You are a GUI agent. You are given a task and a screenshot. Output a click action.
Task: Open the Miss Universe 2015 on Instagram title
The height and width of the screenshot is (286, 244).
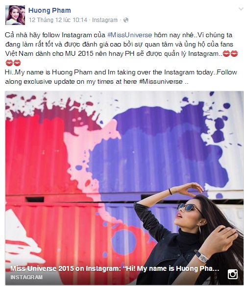click(115, 268)
